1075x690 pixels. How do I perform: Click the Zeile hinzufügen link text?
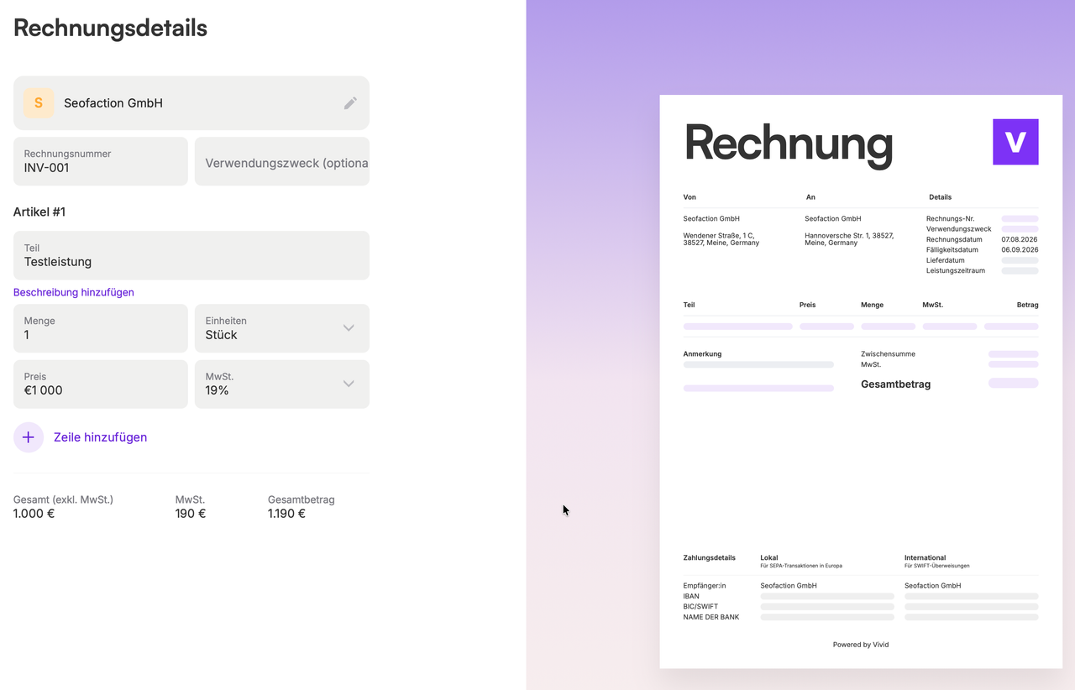point(100,437)
